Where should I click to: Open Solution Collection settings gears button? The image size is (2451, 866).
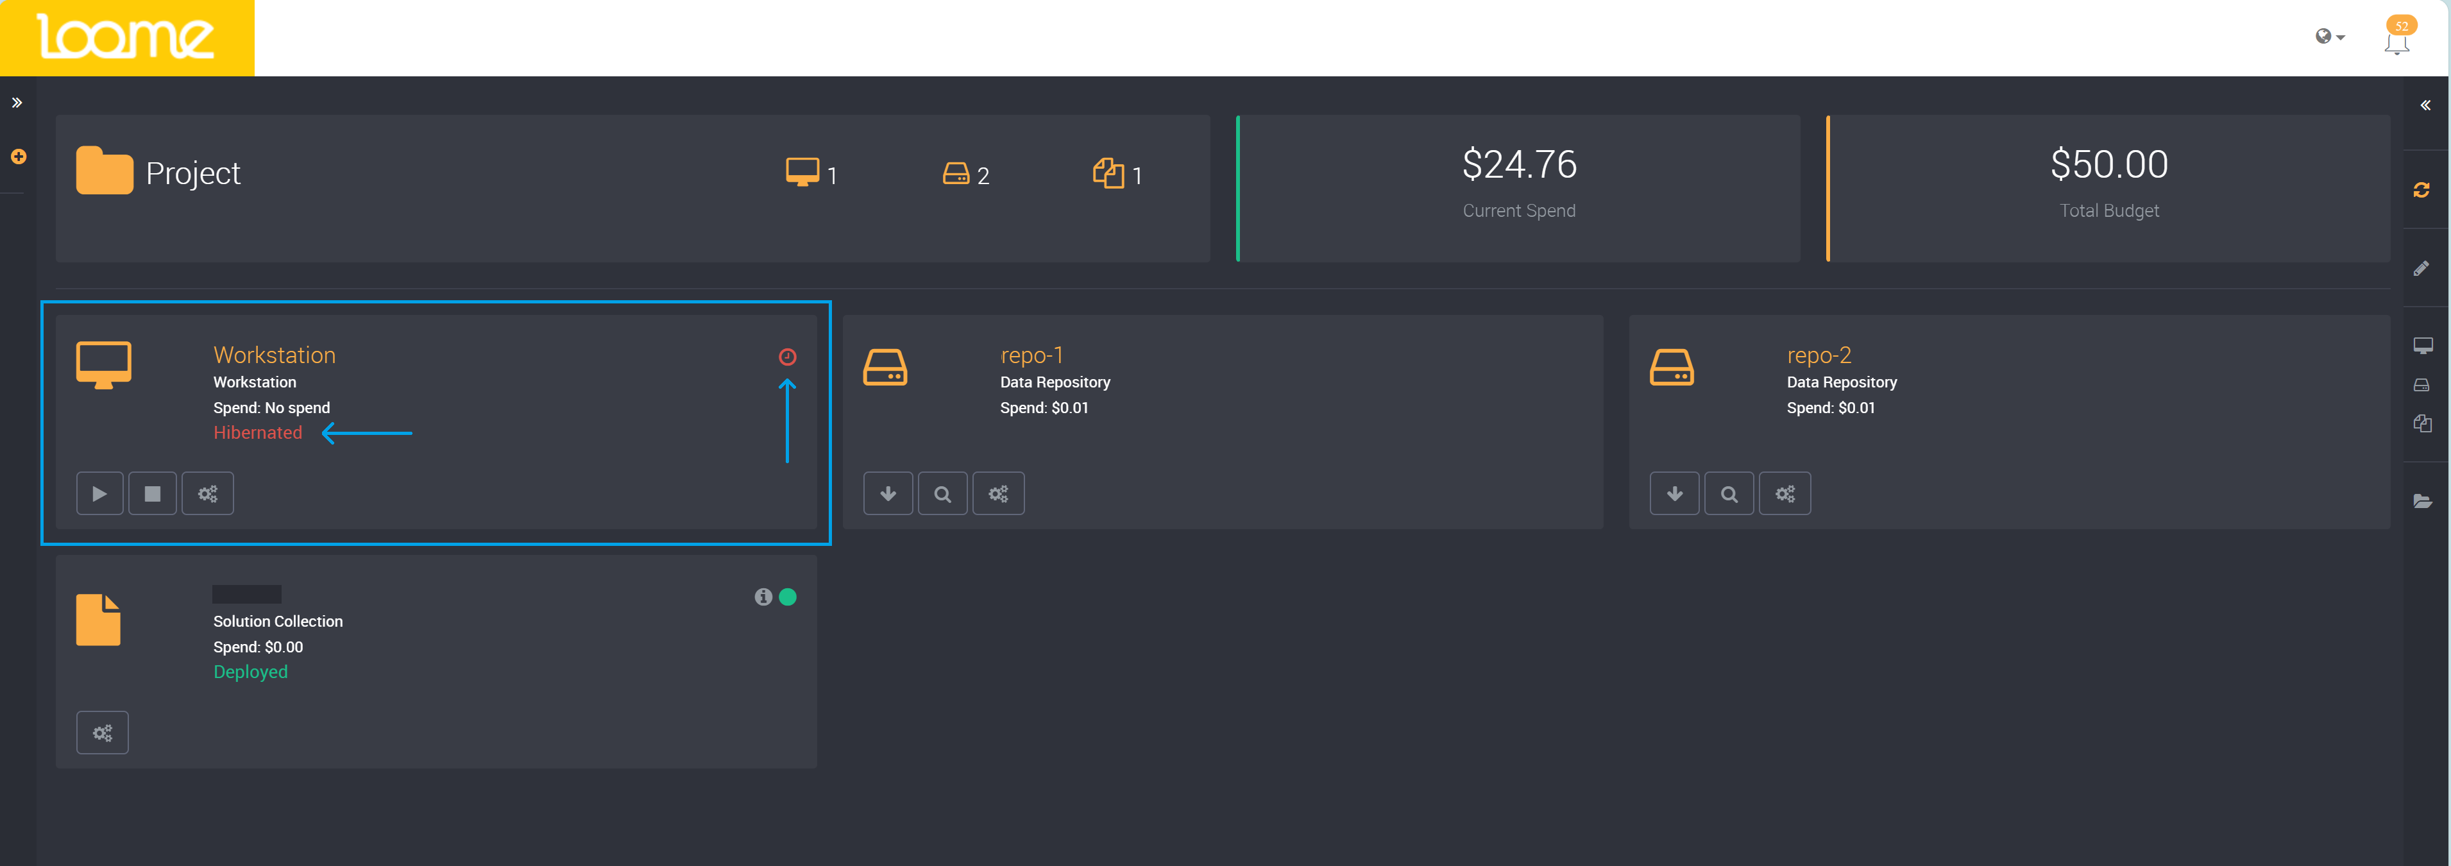[103, 733]
